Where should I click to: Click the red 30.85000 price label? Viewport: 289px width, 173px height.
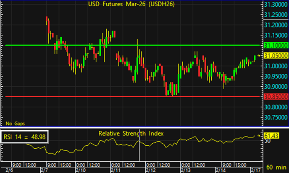click(x=276, y=97)
